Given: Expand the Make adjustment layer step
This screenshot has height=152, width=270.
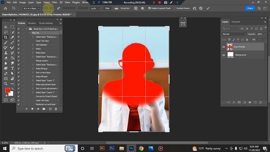Looking at the screenshot, I should [x=33, y=84].
